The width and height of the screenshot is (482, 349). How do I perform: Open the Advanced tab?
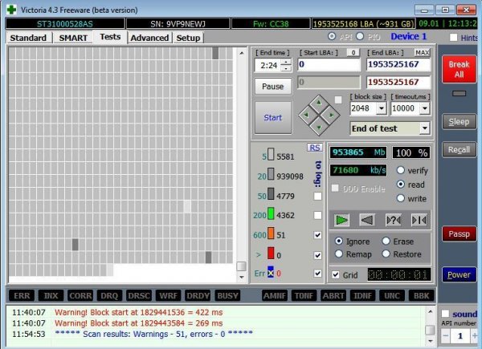tap(149, 38)
